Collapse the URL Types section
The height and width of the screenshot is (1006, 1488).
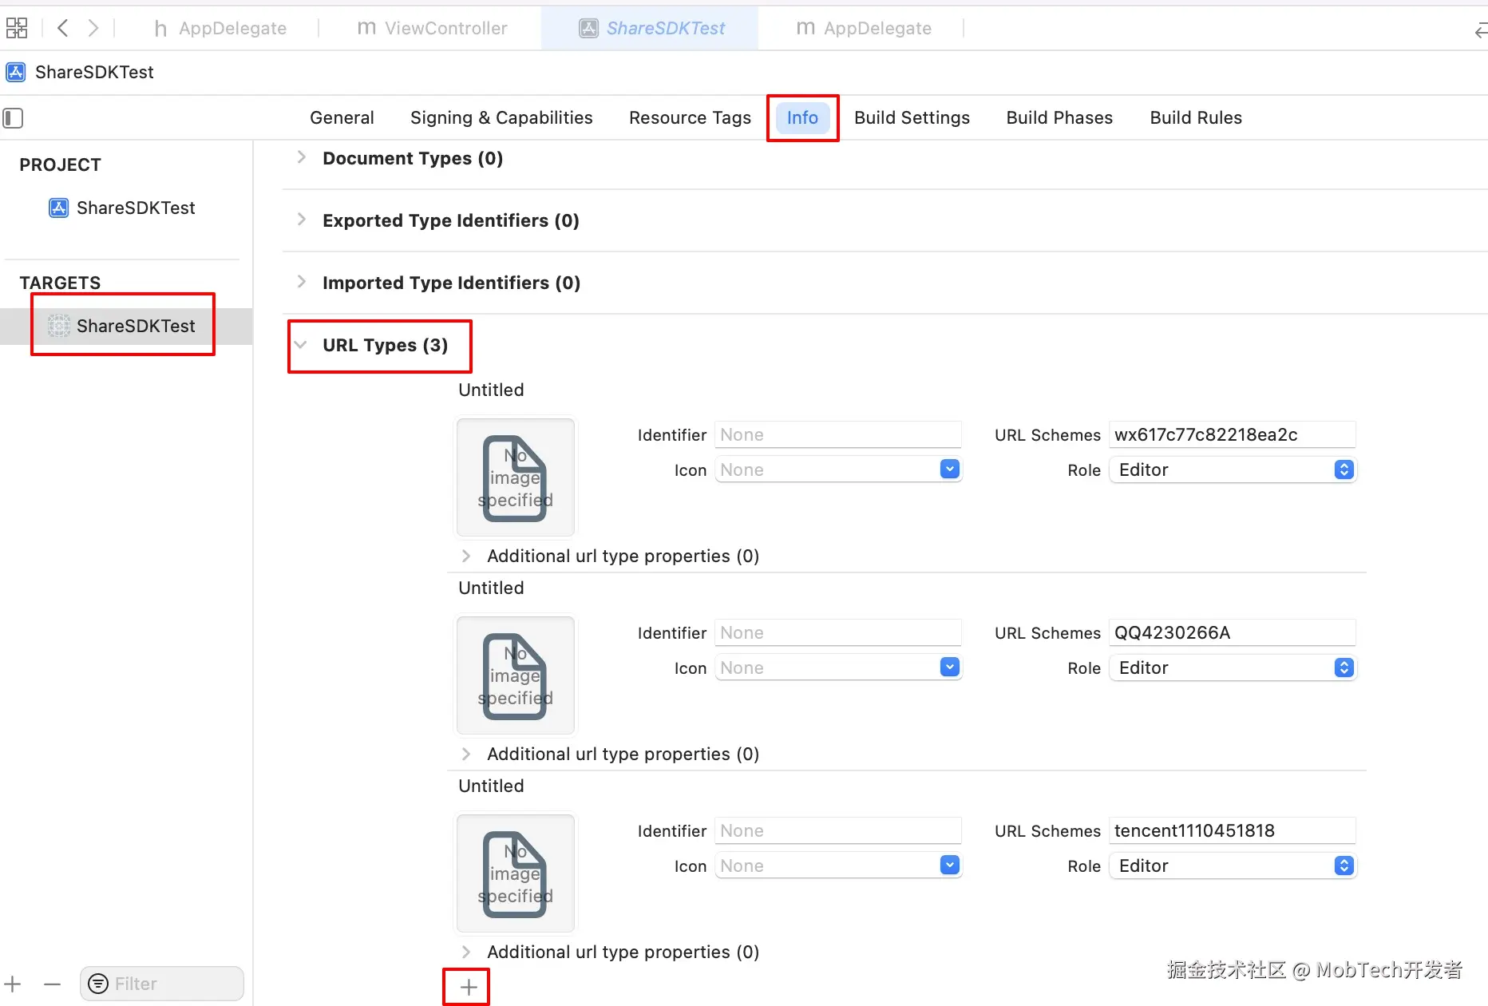(301, 345)
